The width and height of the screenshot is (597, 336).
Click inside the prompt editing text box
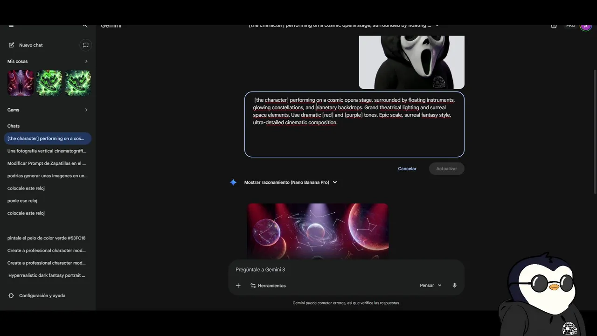pos(354,125)
